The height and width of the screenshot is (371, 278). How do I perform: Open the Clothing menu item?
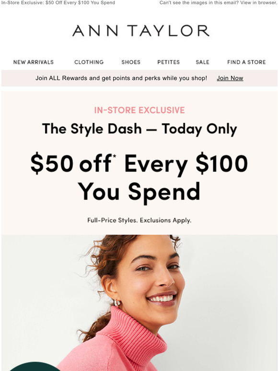coord(89,62)
